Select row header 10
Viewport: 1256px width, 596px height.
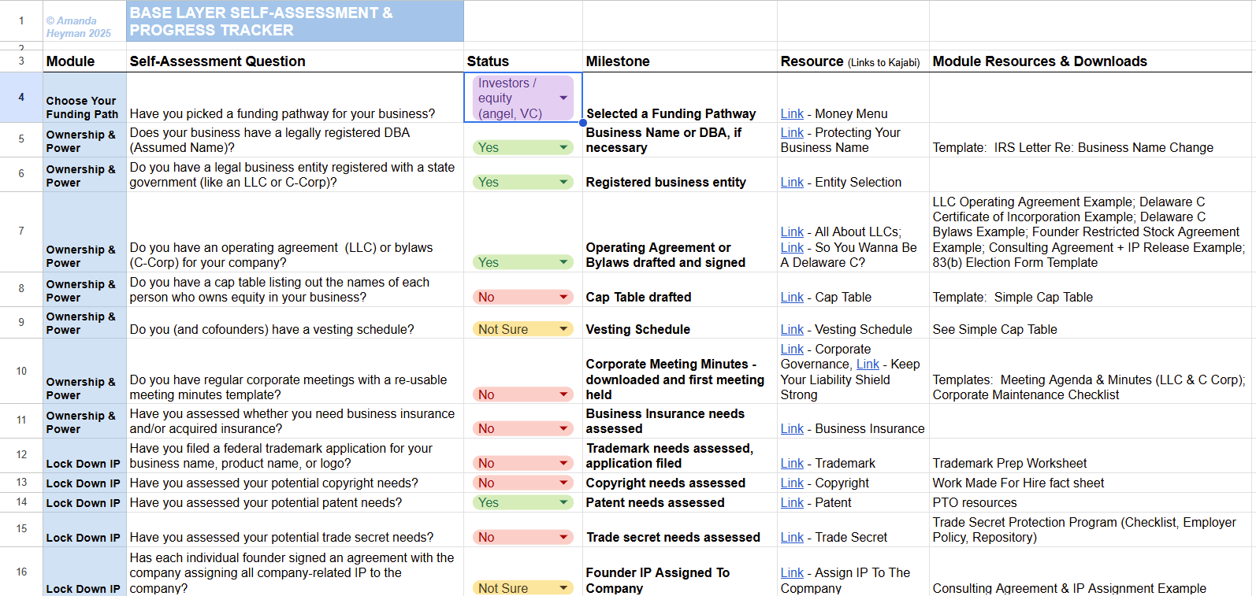[x=21, y=371]
